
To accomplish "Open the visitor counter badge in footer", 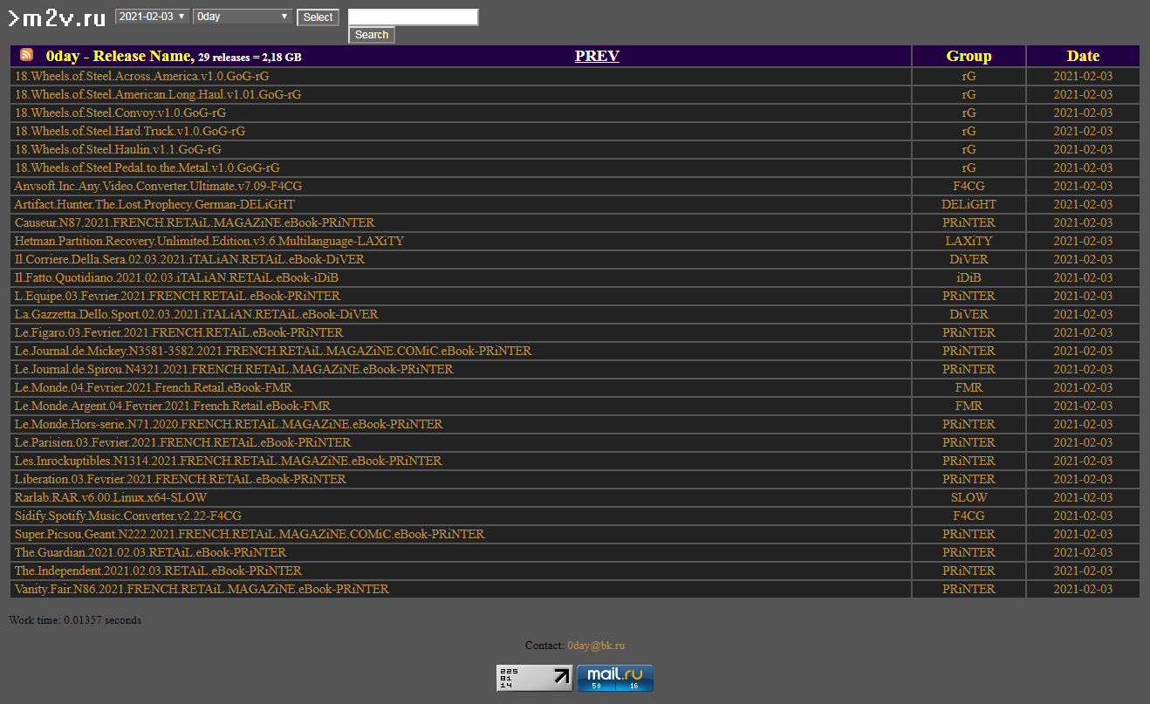I will 535,678.
